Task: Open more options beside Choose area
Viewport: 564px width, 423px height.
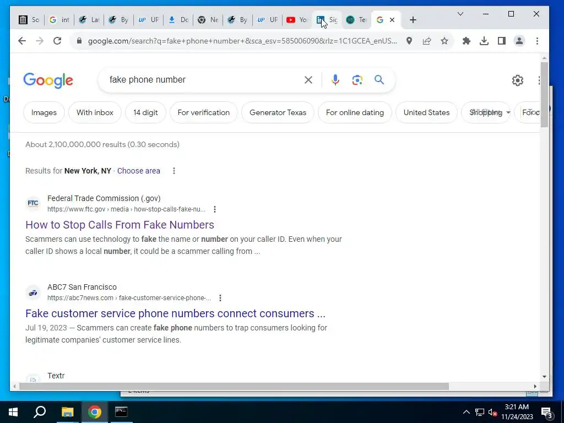Action: 173,171
